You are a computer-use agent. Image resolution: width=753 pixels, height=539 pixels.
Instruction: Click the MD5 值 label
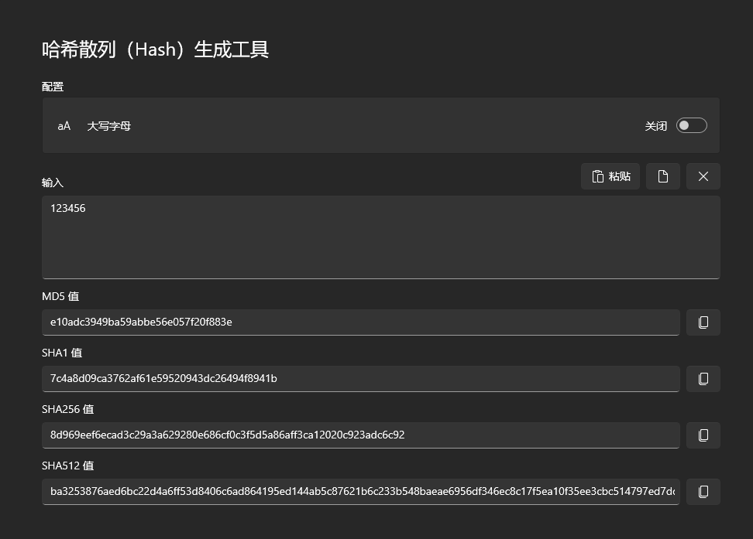point(60,296)
